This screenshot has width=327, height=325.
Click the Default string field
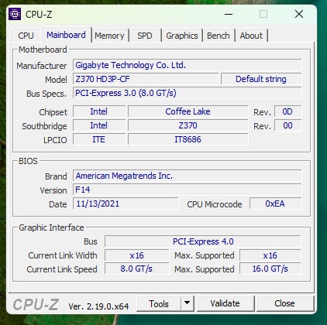tap(261, 79)
